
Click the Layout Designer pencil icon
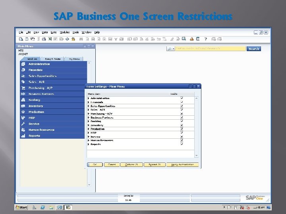point(172,39)
